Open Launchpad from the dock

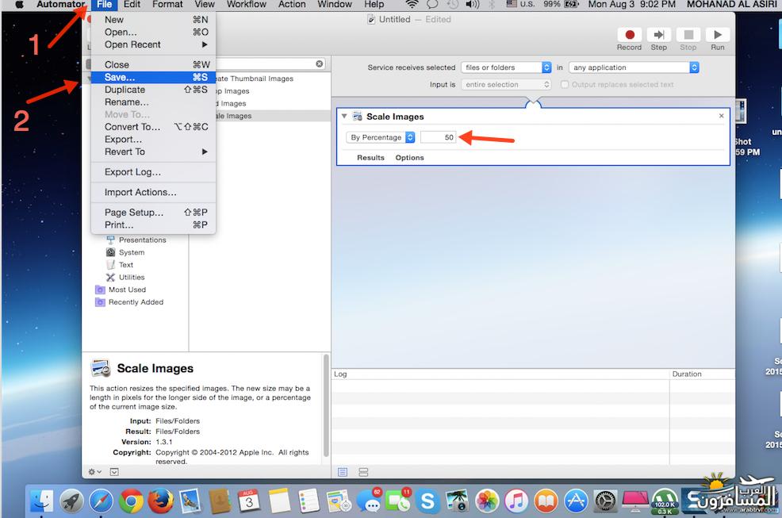click(x=71, y=501)
